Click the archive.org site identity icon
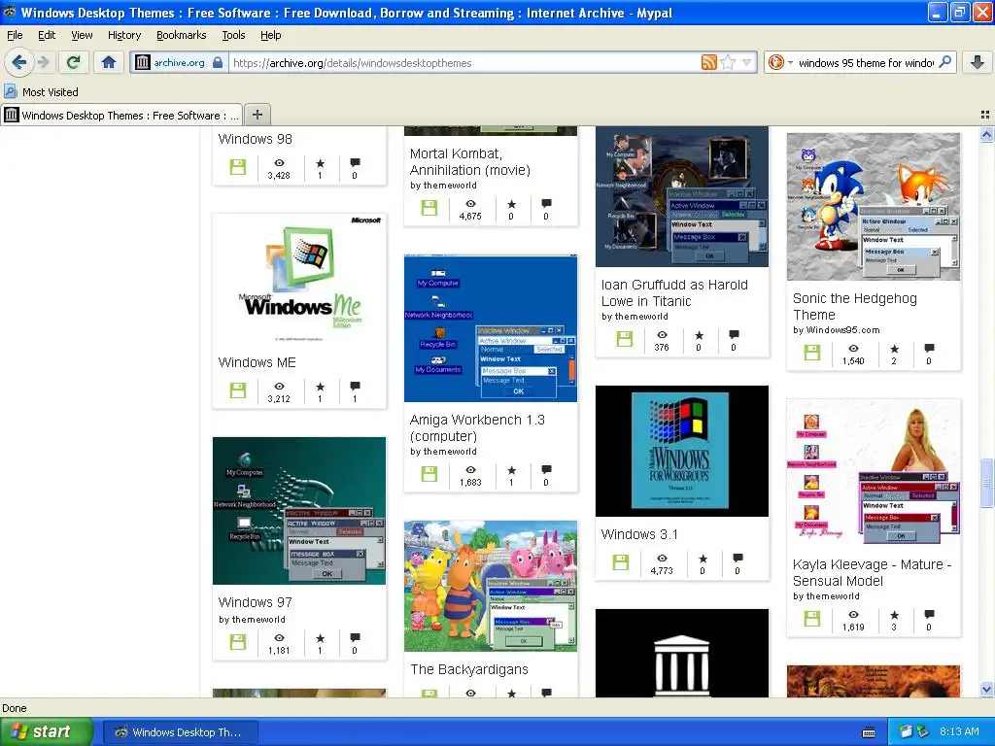 (x=143, y=62)
